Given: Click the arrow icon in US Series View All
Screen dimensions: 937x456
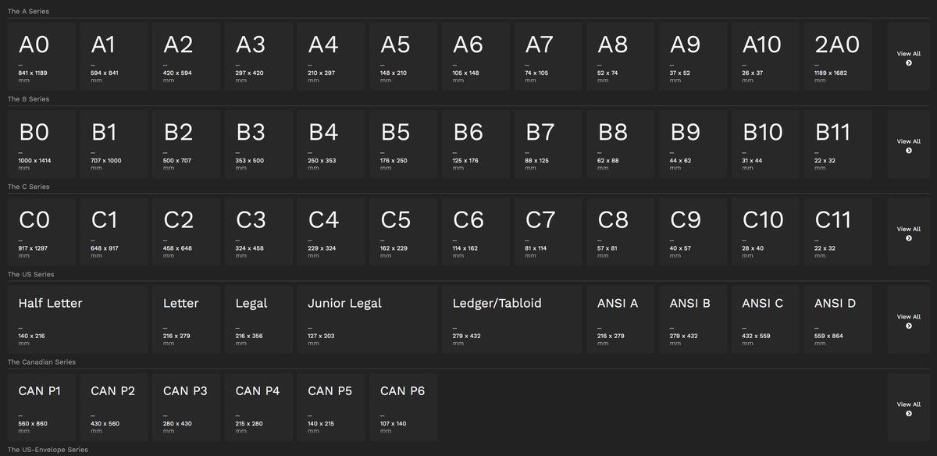Looking at the screenshot, I should click(x=908, y=326).
